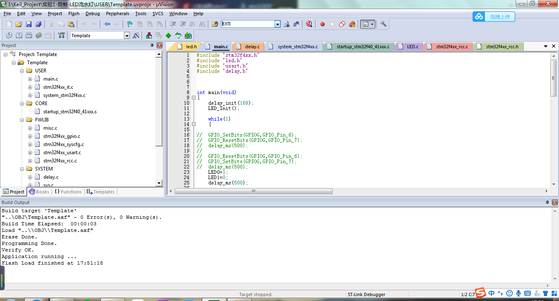
Task: Click the Build target icon
Action: 19,36
